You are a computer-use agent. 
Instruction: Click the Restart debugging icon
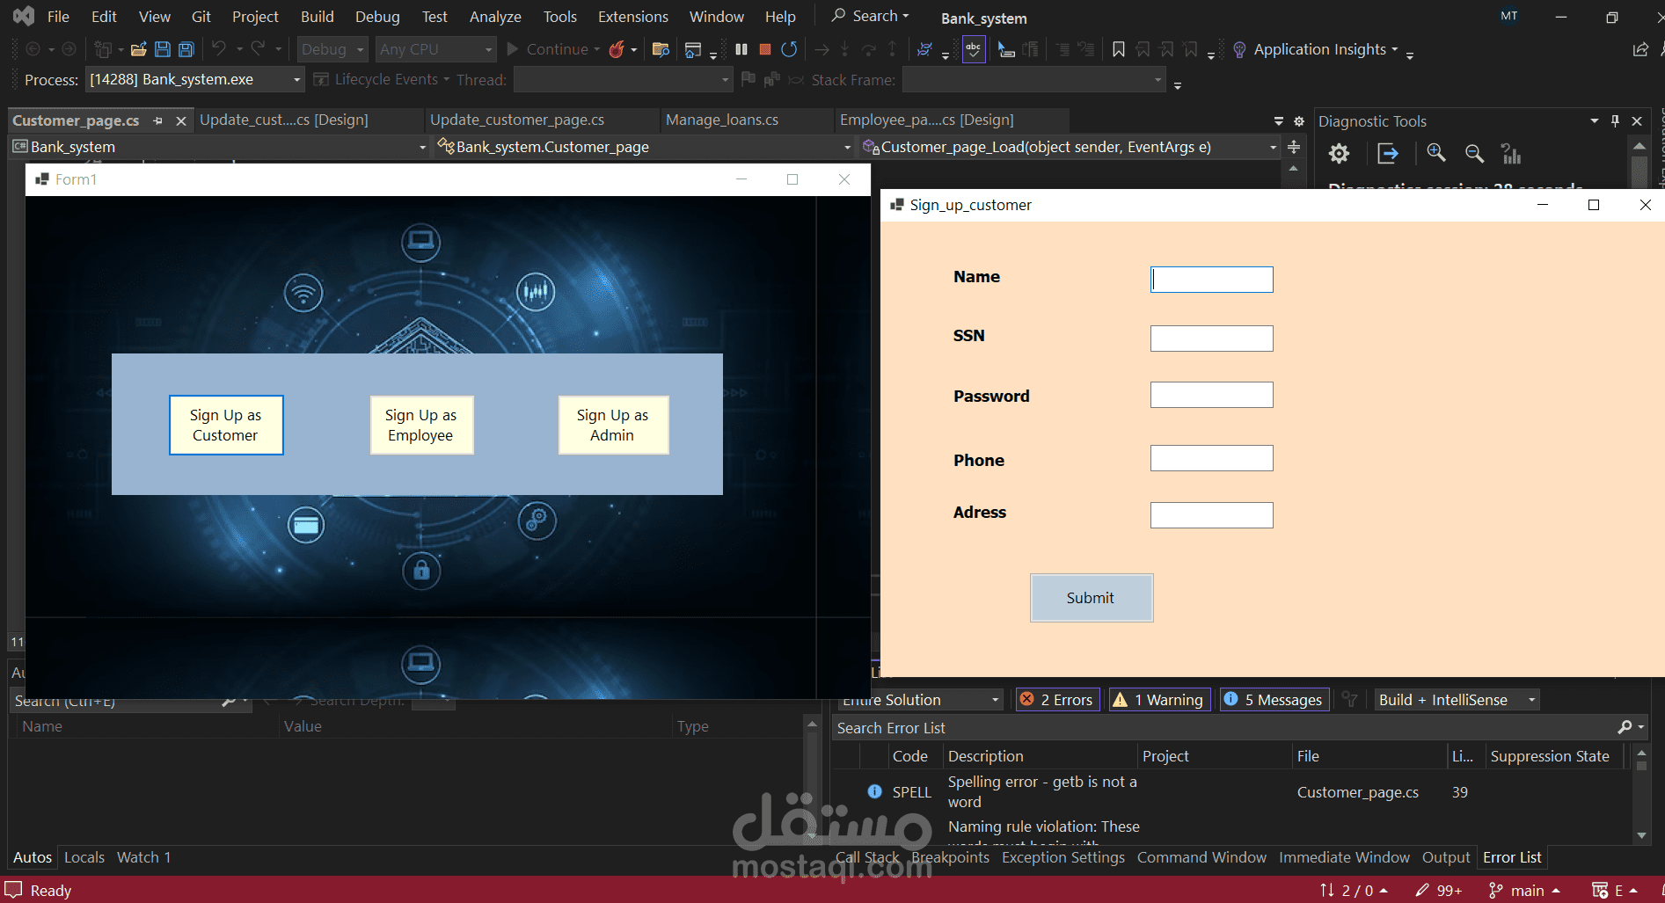789,49
